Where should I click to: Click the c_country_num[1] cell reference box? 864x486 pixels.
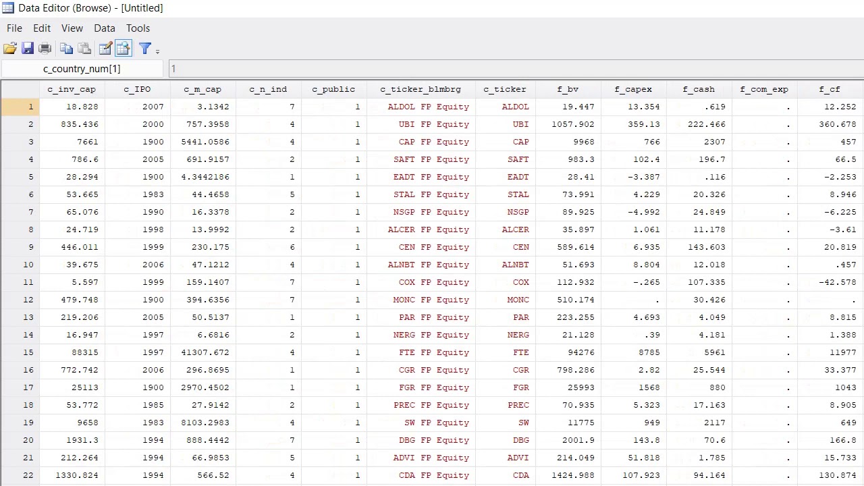(x=82, y=69)
